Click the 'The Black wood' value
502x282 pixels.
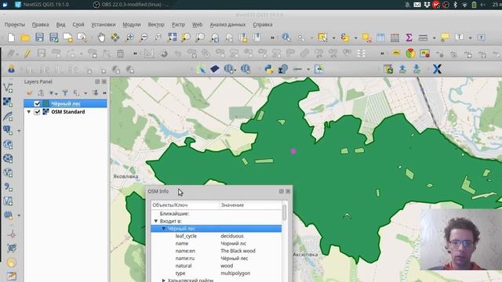(x=238, y=251)
